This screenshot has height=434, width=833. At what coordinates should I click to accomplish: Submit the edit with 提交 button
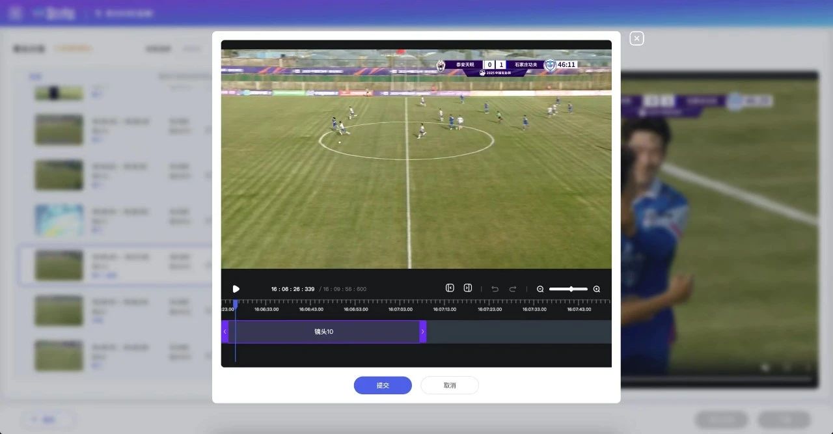point(383,385)
